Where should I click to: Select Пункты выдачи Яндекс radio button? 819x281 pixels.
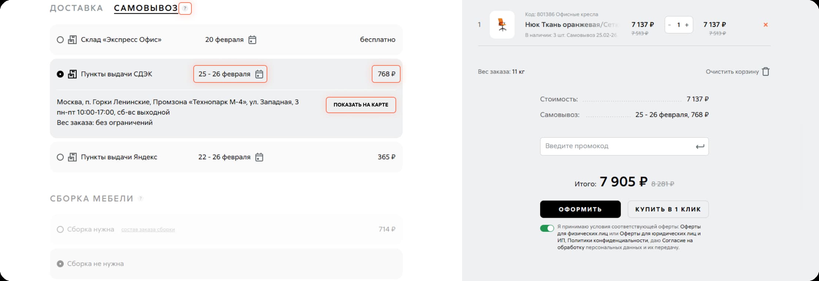(x=60, y=158)
